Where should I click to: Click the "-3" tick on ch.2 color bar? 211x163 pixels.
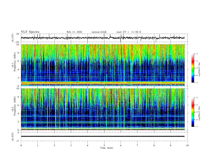(x=196, y=98)
